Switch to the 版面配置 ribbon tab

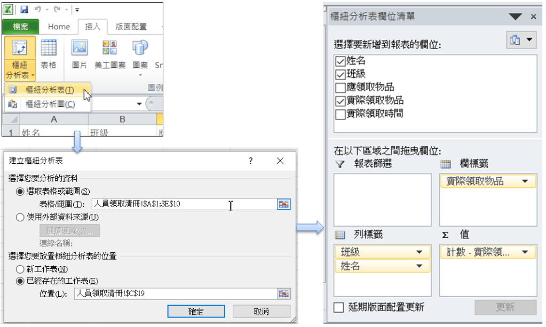(x=131, y=27)
